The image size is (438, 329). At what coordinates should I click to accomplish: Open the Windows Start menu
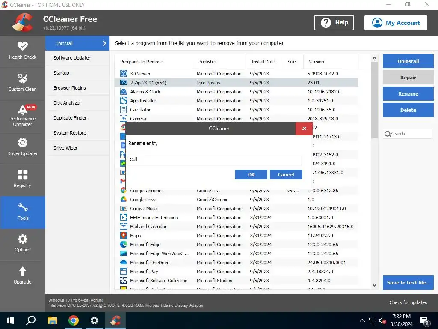(10, 320)
